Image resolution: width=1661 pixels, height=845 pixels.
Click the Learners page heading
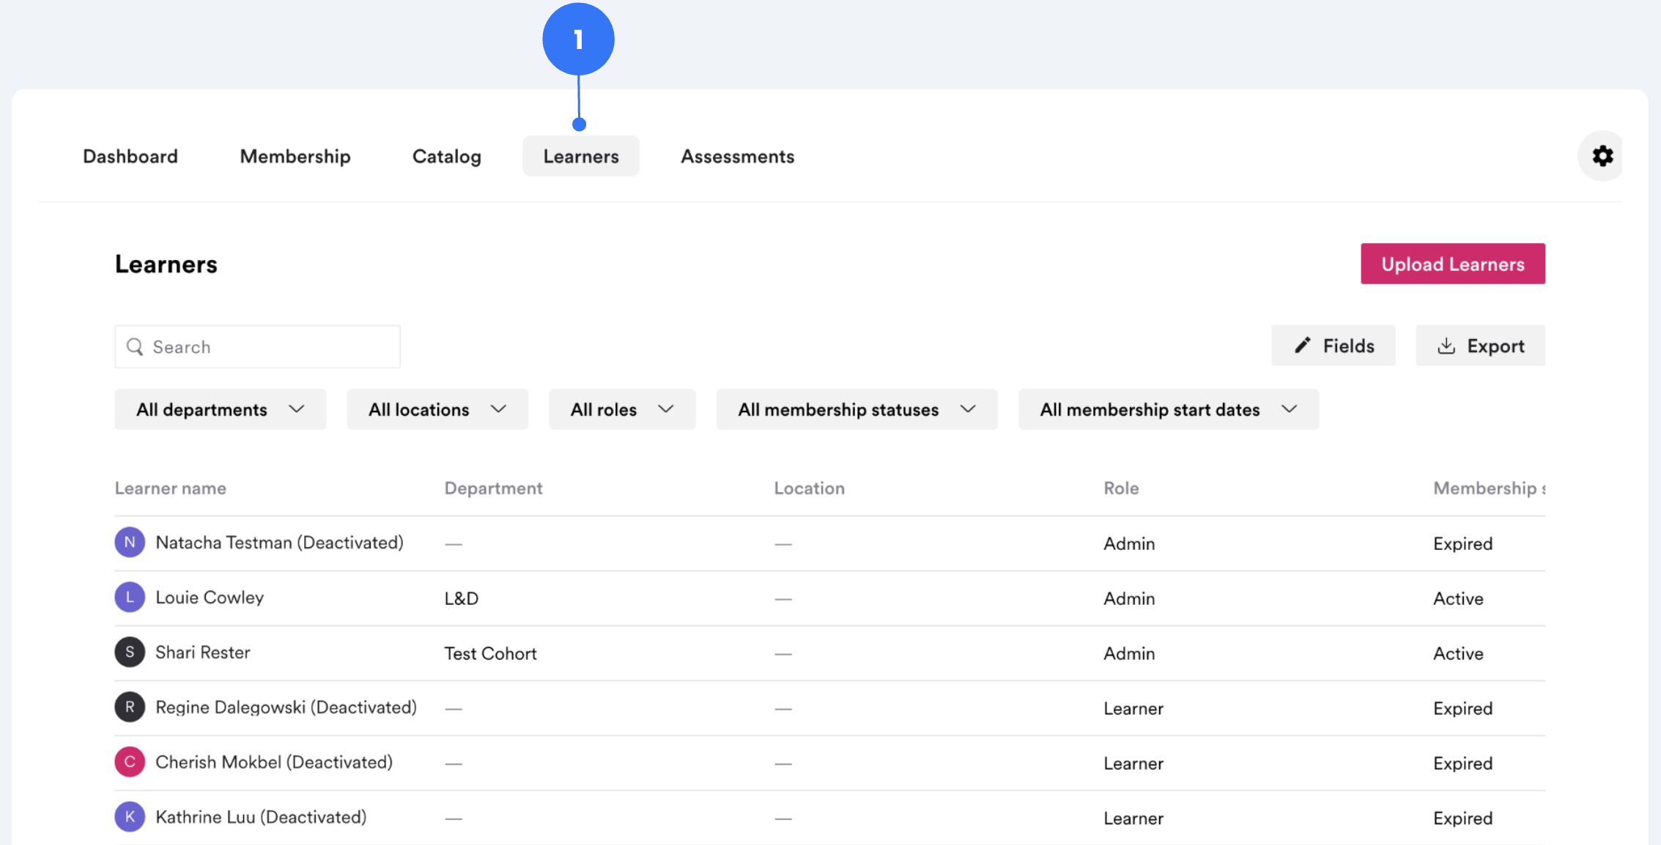166,264
